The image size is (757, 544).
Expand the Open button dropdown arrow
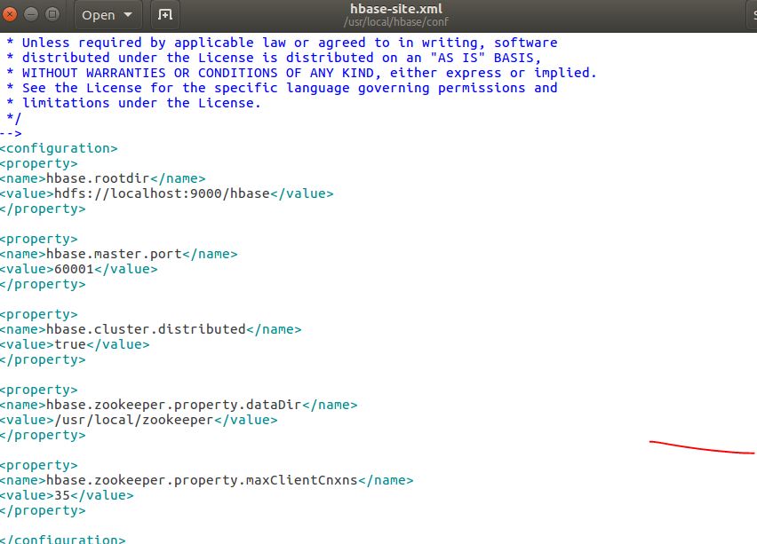pos(128,15)
